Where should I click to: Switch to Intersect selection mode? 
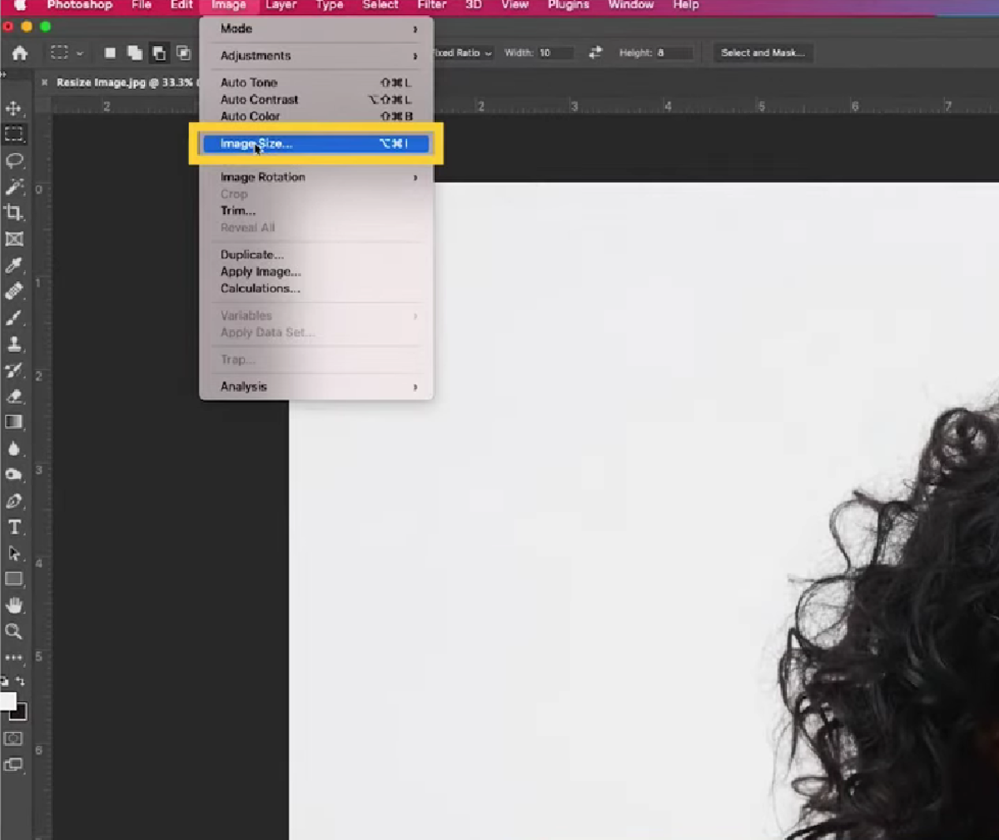pyautogui.click(x=182, y=52)
